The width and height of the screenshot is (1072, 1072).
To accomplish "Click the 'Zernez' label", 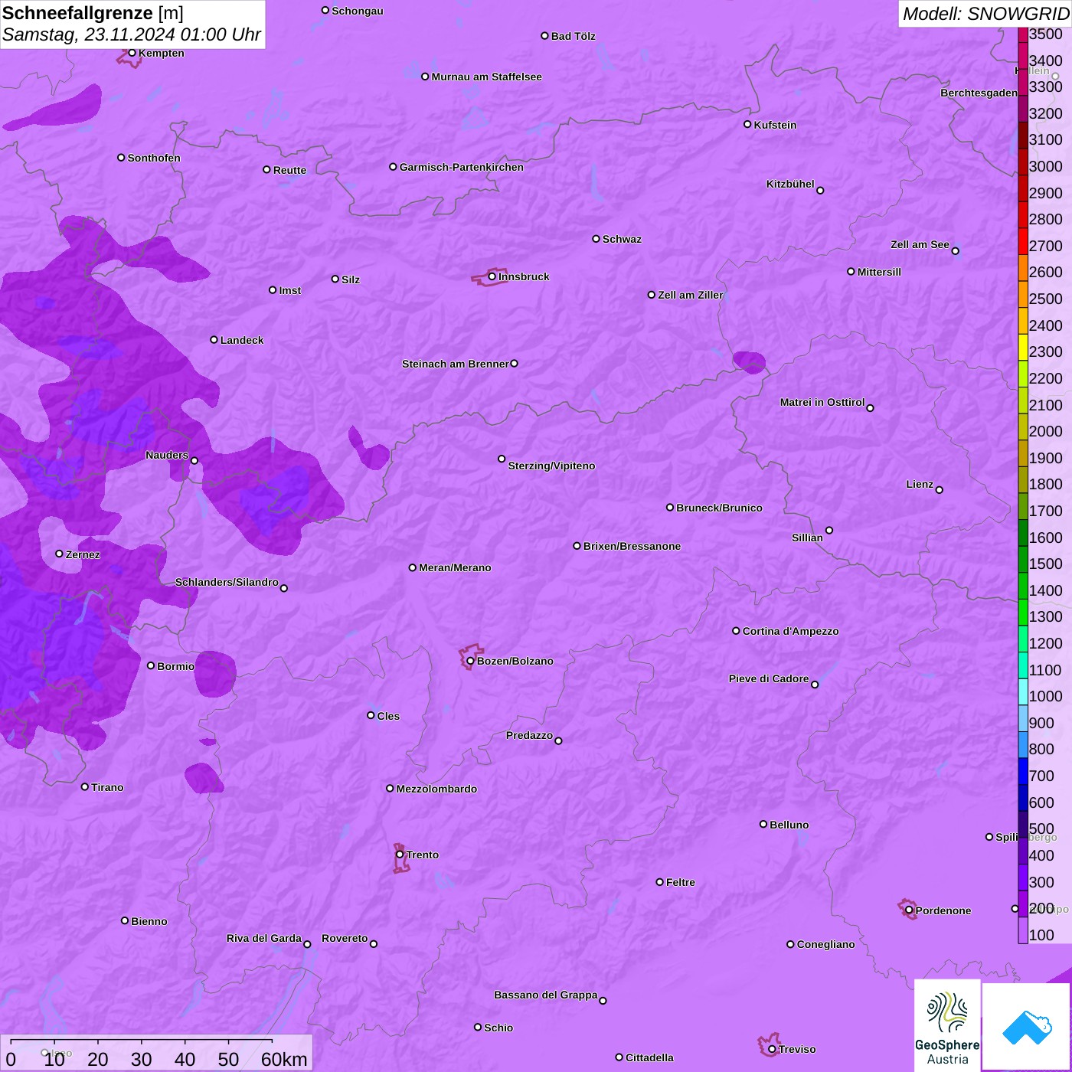I will coord(83,554).
